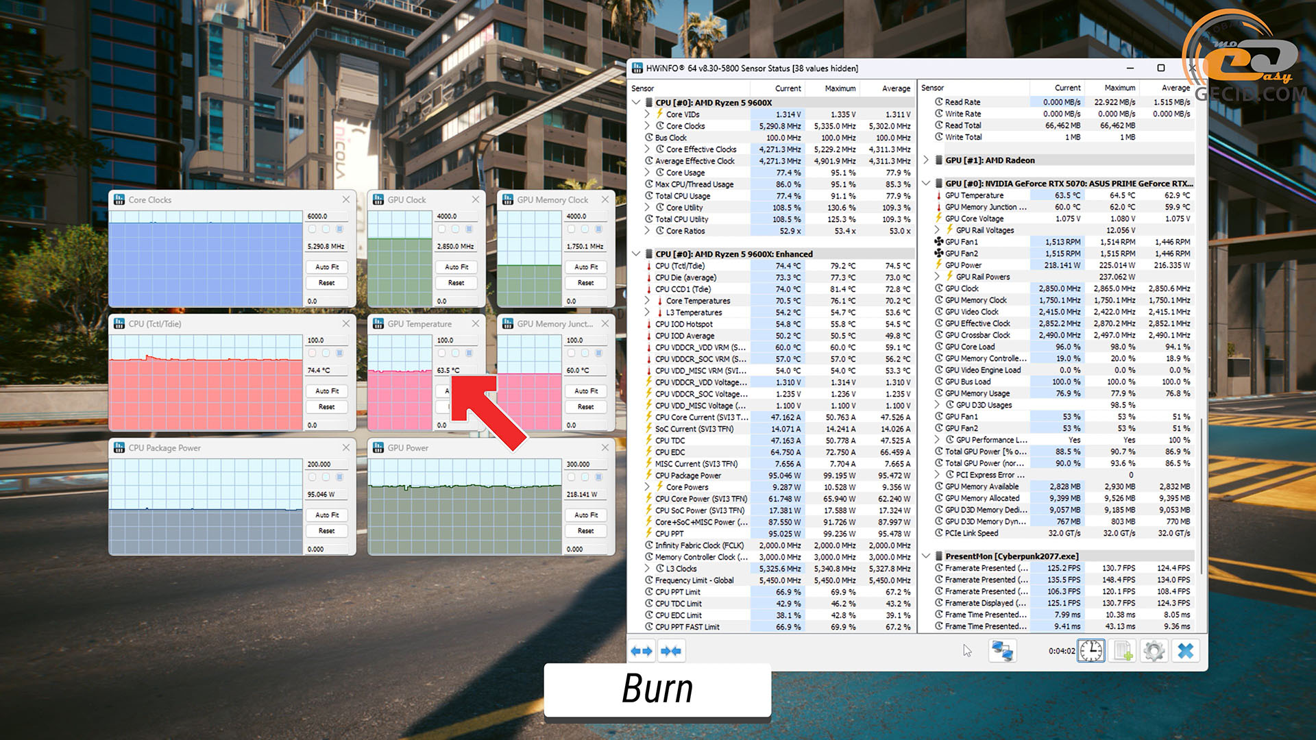This screenshot has width=1316, height=740.
Task: Click first color square in GPU Clock window
Action: [442, 229]
